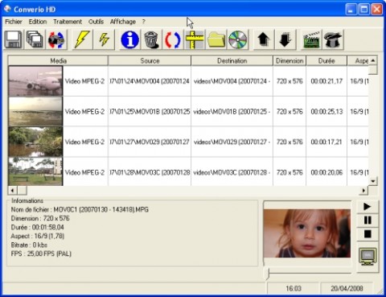Click the CD disc icon
The image size is (386, 297).
coord(238,39)
